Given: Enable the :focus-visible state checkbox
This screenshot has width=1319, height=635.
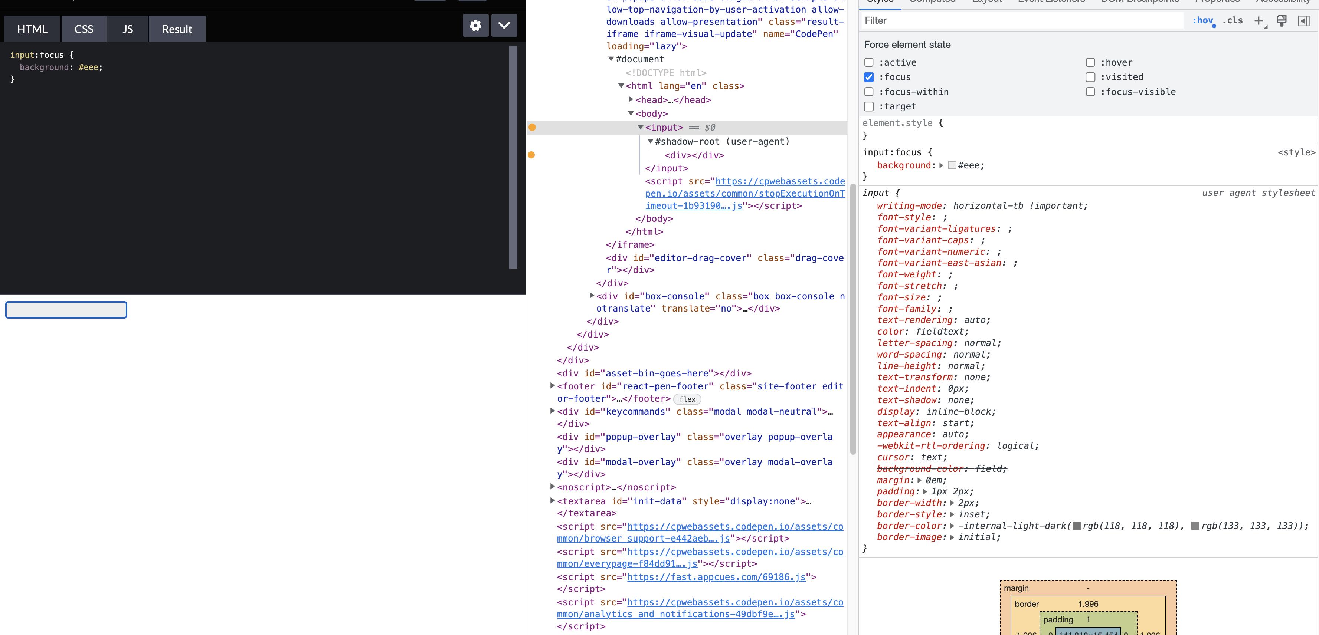Looking at the screenshot, I should (1091, 92).
